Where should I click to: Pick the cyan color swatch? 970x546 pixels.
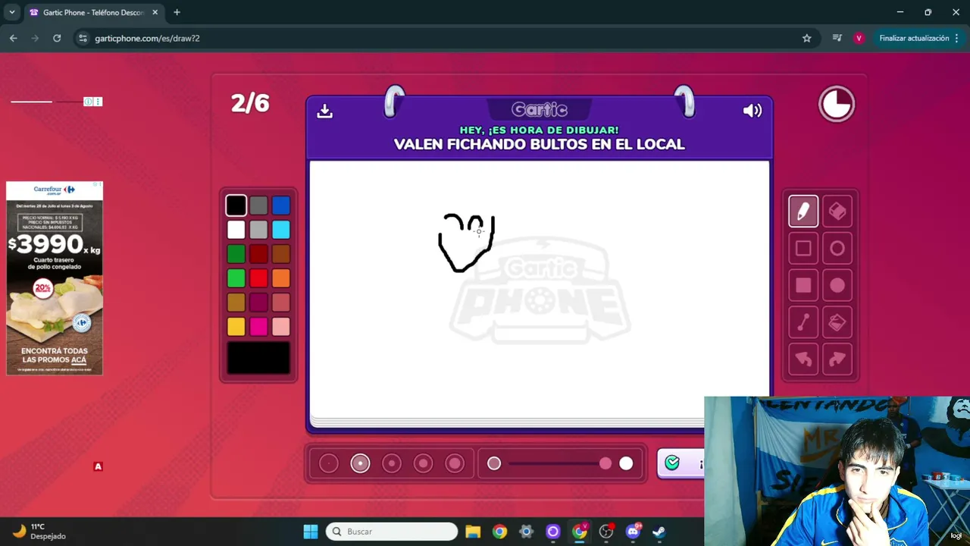tap(281, 230)
